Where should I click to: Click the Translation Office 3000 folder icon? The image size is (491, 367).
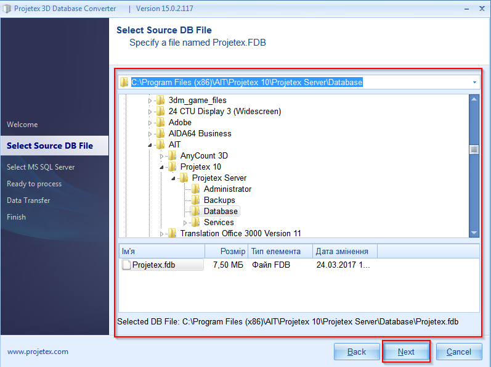(x=172, y=234)
